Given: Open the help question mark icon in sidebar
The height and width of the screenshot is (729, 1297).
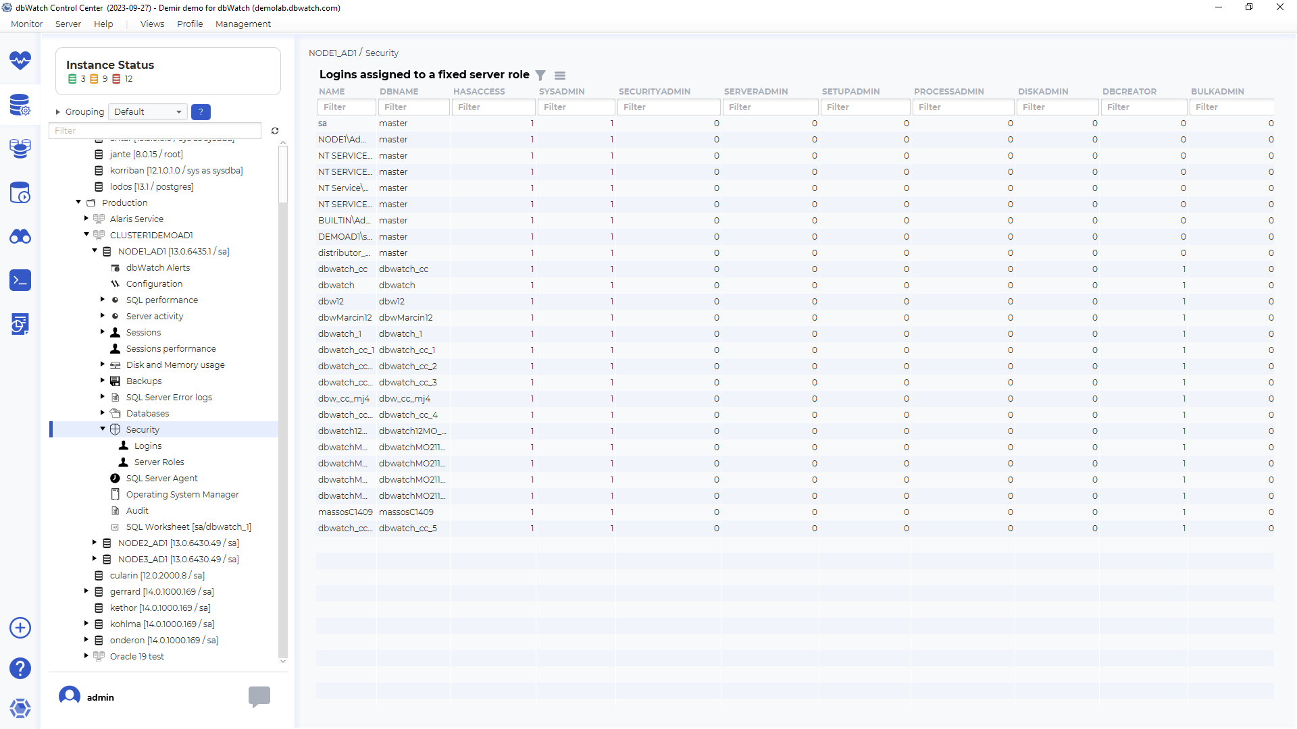Looking at the screenshot, I should pos(20,668).
